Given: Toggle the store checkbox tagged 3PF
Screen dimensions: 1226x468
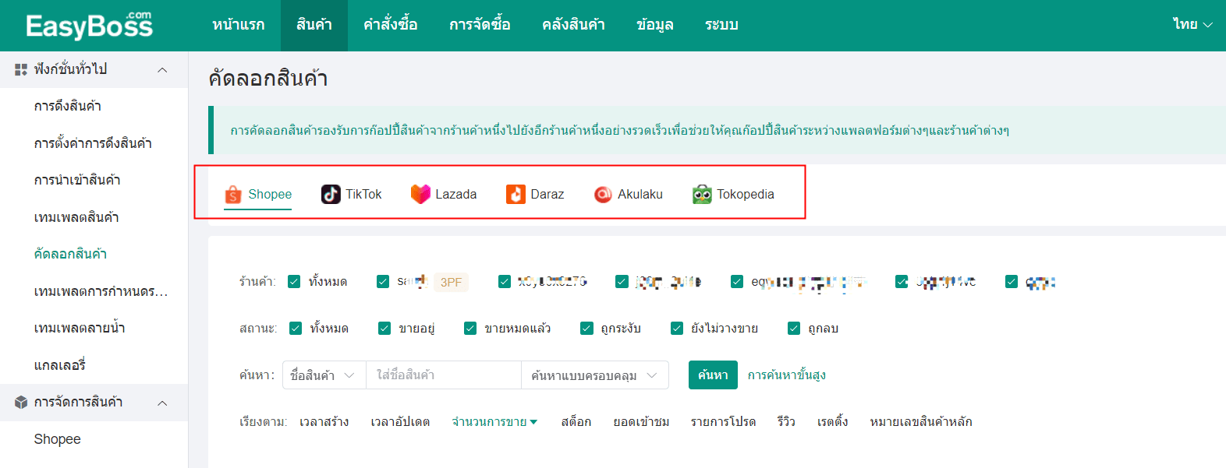Looking at the screenshot, I should pos(383,282).
